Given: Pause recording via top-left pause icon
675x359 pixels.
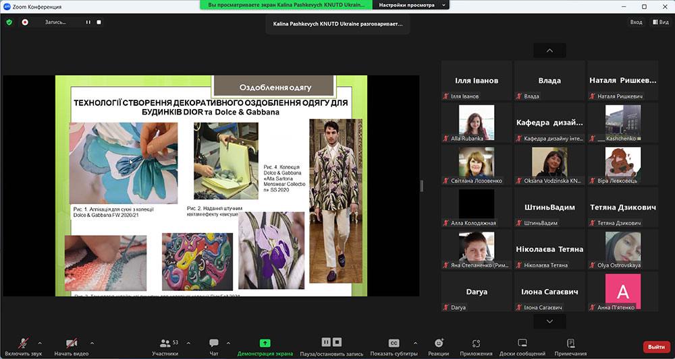Looking at the screenshot, I should [88, 22].
